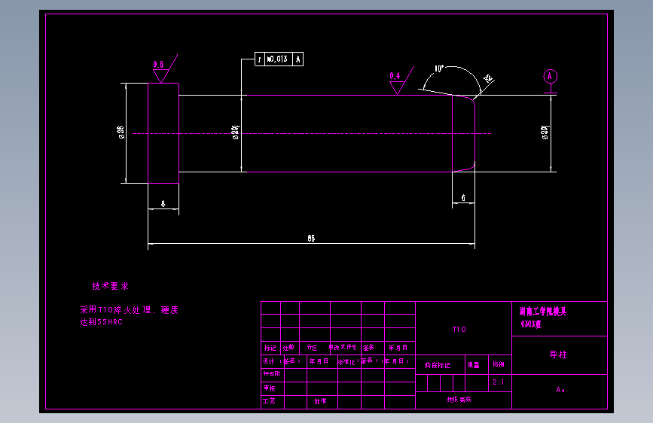Select the 标记 cell in title block
This screenshot has width=653, height=423.
tap(270, 348)
